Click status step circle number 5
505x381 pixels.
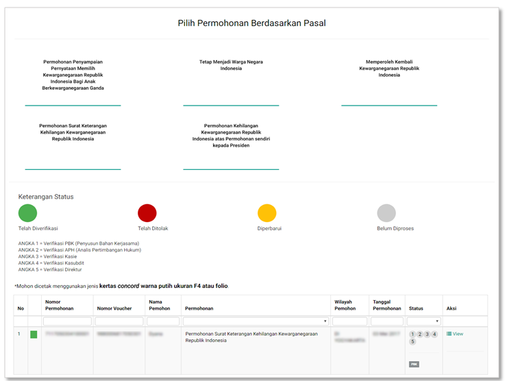click(412, 341)
